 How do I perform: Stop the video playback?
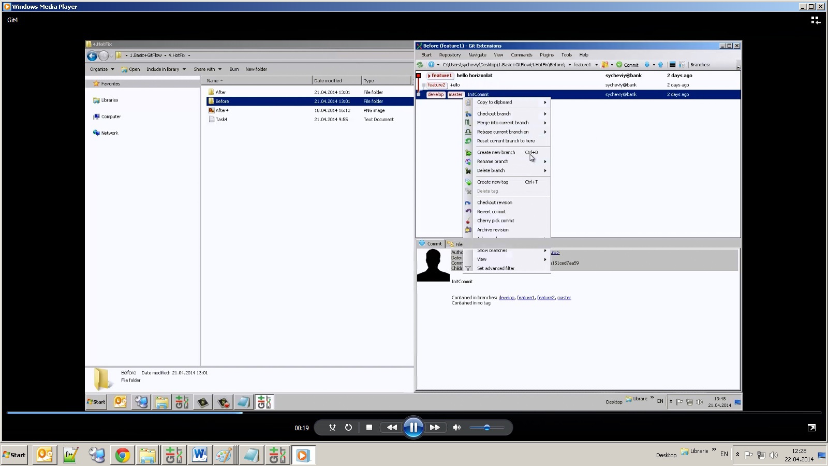coord(369,427)
